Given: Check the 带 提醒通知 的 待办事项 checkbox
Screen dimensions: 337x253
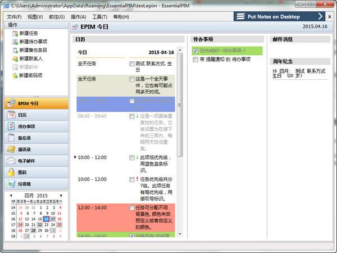Looking at the screenshot, I should click(195, 60).
